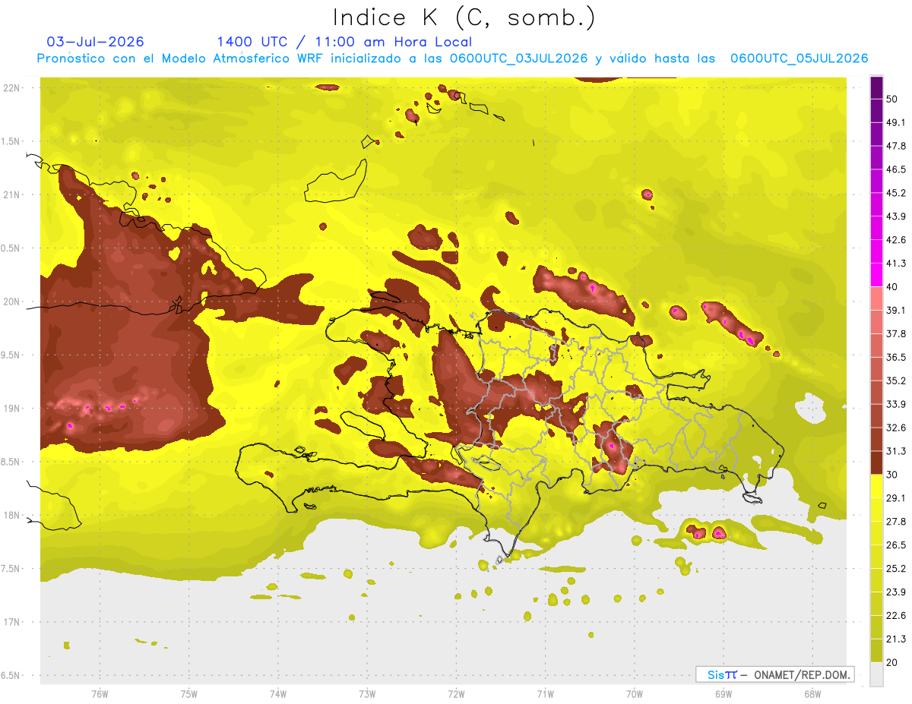Click the "40" color scale value
This screenshot has width=912, height=704.
pyautogui.click(x=892, y=287)
